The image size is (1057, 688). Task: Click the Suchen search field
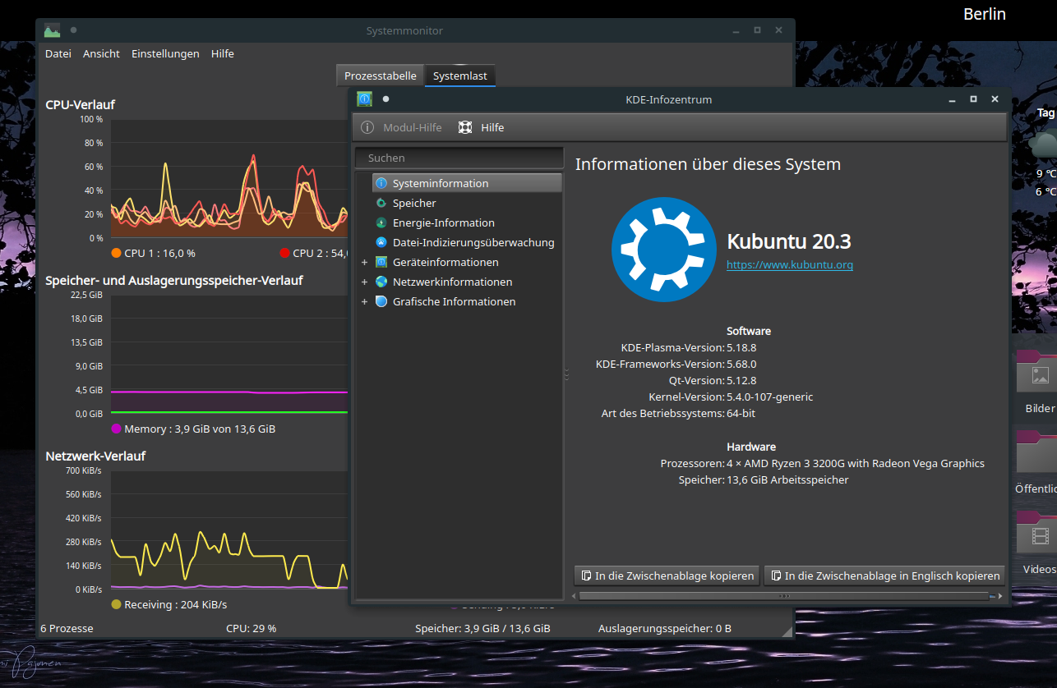[x=459, y=158]
